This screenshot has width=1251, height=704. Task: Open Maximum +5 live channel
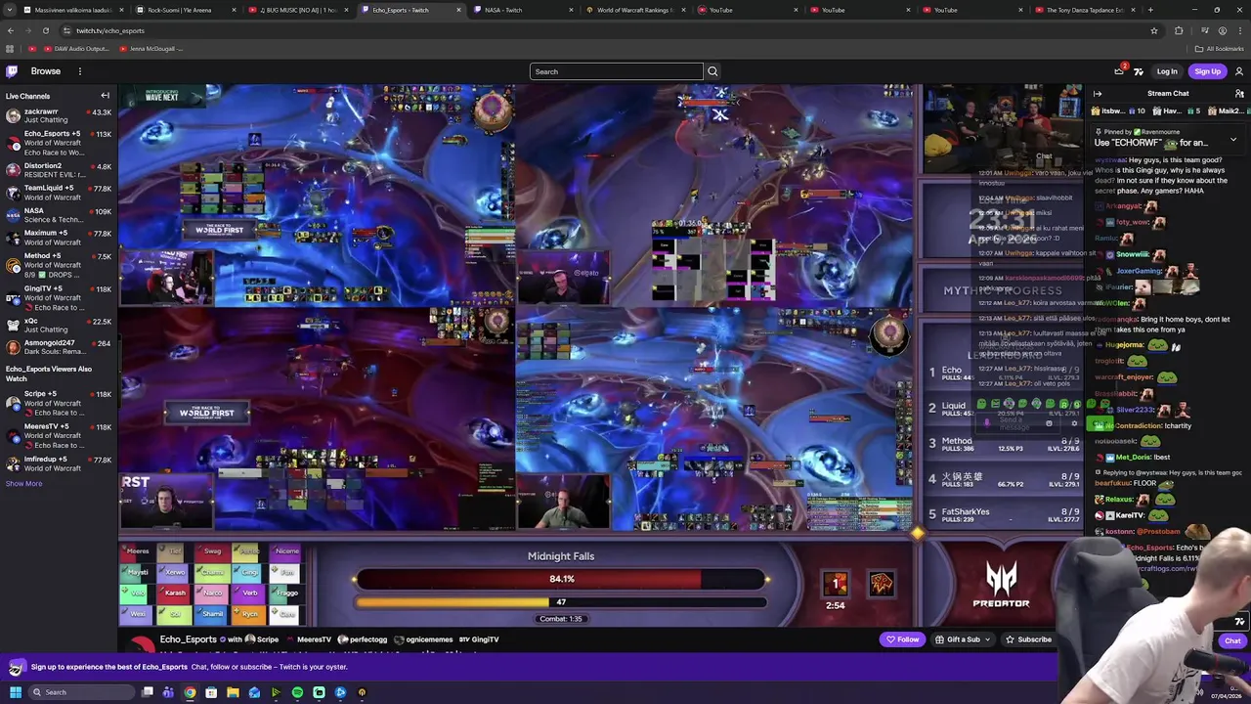(x=59, y=238)
